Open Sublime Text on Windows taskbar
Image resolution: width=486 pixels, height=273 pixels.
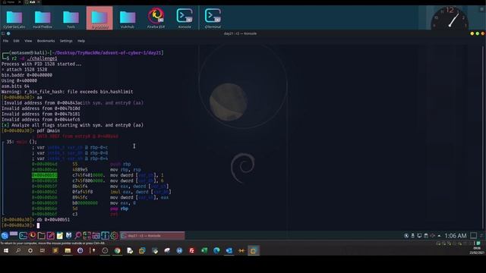tap(55, 251)
